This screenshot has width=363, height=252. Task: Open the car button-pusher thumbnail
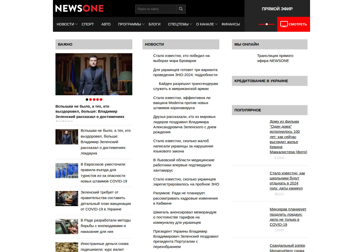67,227
